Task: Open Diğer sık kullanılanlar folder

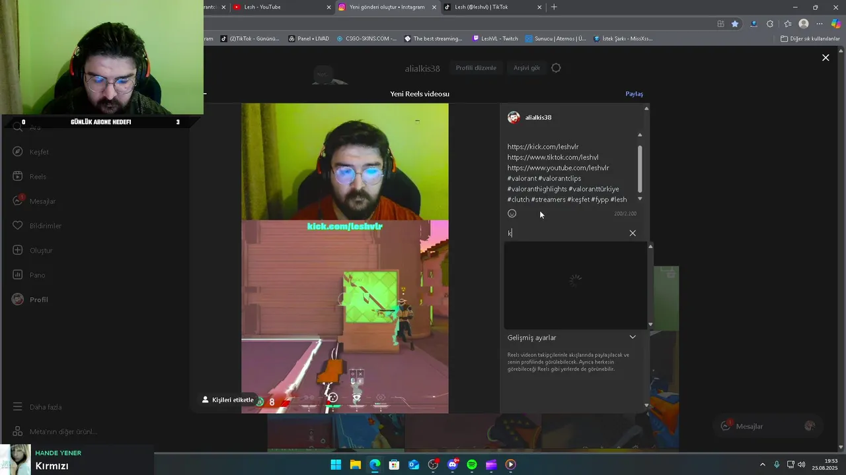Action: tap(810, 39)
